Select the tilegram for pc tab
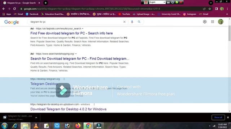231x129 pixels. [21, 3]
